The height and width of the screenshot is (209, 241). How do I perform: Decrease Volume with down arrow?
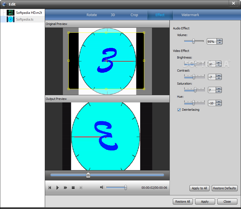tap(220, 43)
